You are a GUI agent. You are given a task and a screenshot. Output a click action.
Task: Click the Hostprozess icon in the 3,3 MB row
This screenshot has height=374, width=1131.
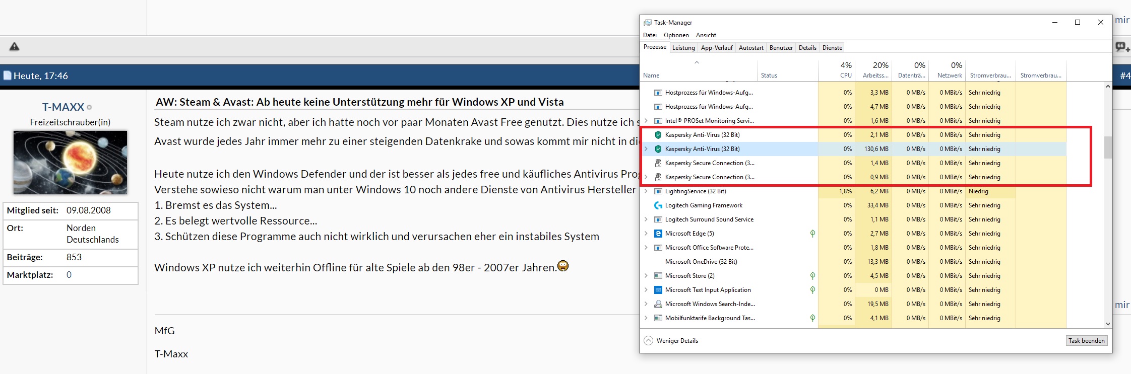coord(658,93)
